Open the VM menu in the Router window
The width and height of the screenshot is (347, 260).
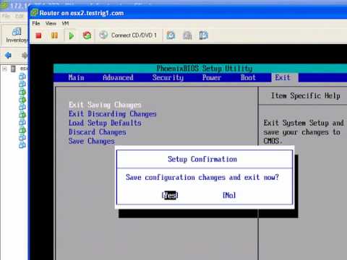[x=65, y=23]
